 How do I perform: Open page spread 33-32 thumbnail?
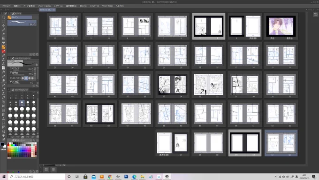click(209, 85)
